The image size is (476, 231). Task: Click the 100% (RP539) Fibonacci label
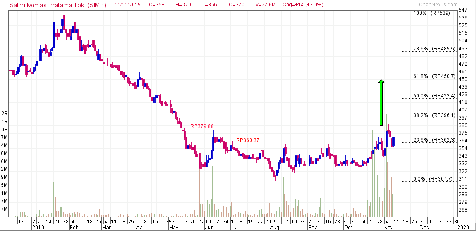click(431, 13)
